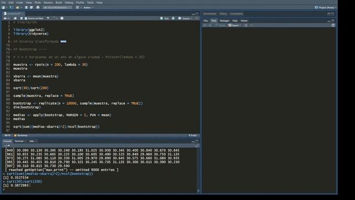Open the Export dropdown in Plots pane
355x200 pixels.
[235, 25]
